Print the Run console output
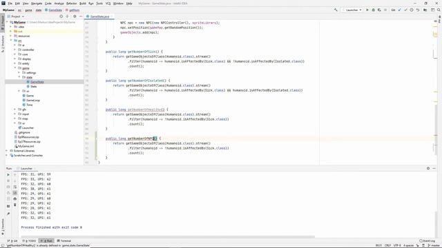 [15, 199]
